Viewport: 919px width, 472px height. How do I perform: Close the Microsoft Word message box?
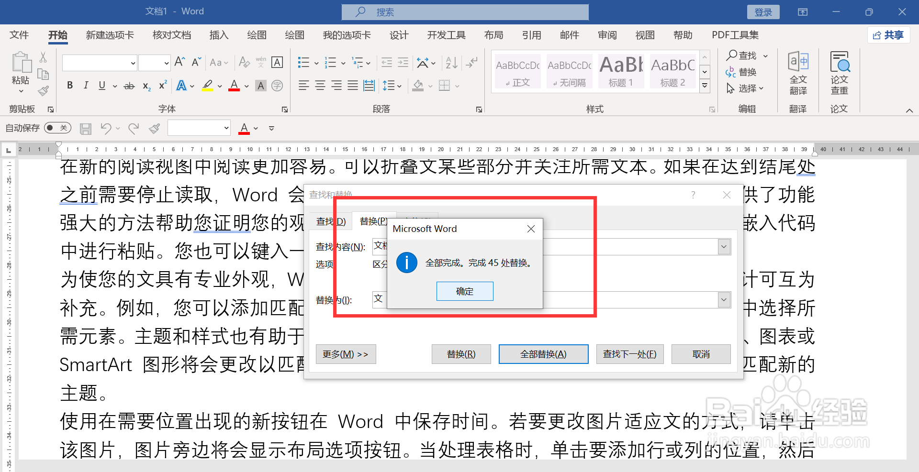[x=531, y=229]
